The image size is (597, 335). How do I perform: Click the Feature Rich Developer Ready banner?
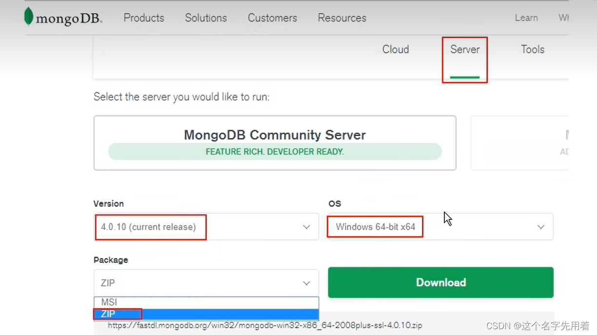pyautogui.click(x=275, y=152)
